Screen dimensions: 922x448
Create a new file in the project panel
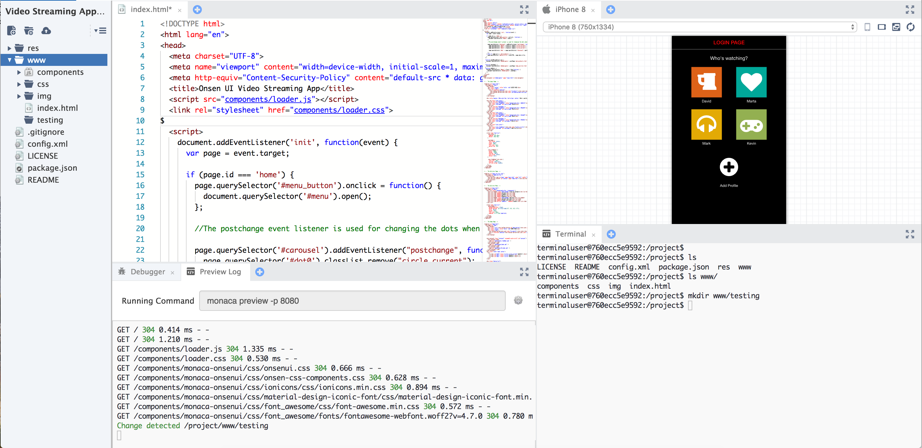(x=11, y=31)
